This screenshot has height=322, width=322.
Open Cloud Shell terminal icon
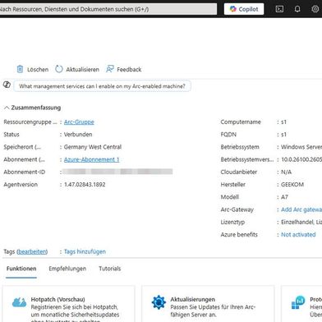pos(279,9)
